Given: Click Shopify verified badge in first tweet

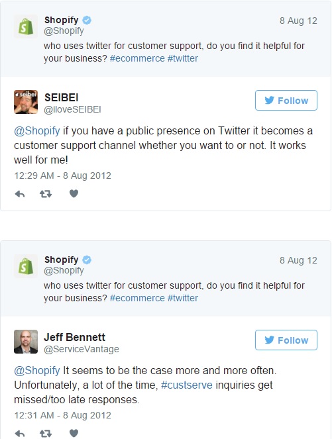Looking at the screenshot, I should 87,20.
